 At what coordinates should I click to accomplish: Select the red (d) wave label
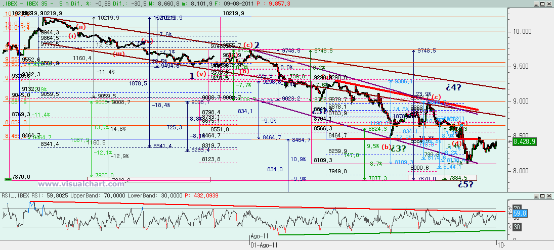point(457,143)
